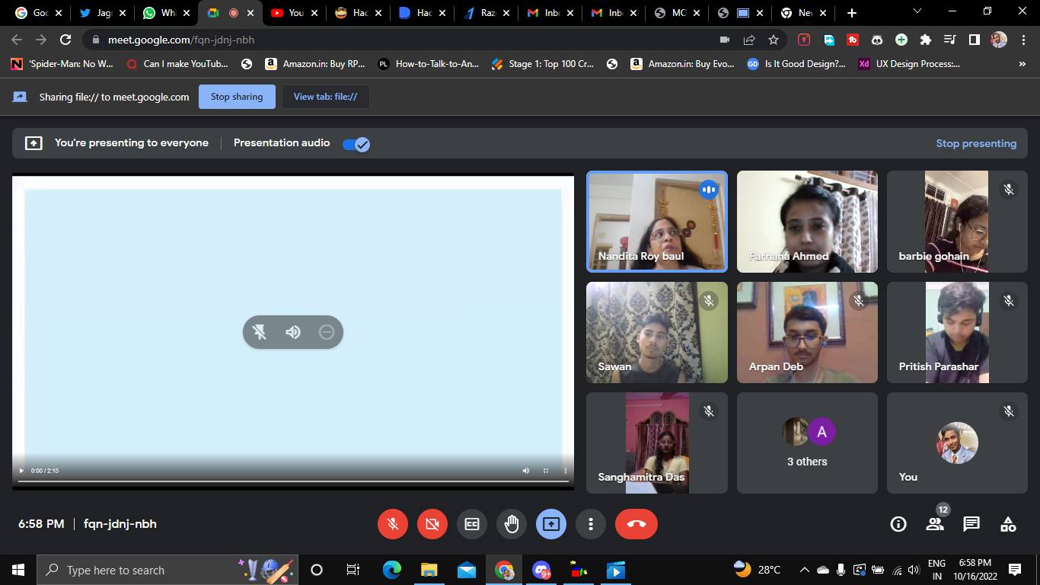
Task: Open the meeting details info icon
Action: [x=898, y=524]
